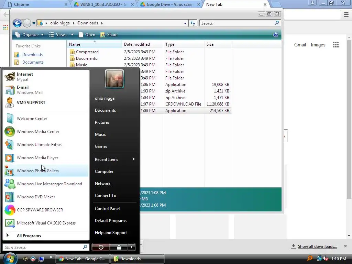The height and width of the screenshot is (264, 352).
Task: Open Chrome Apps shortcut in bookmarks bar
Action: click(x=5, y=27)
